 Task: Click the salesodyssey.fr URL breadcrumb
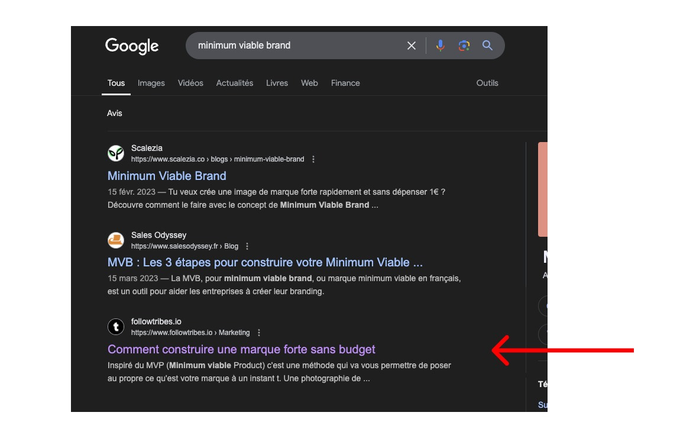tap(184, 246)
